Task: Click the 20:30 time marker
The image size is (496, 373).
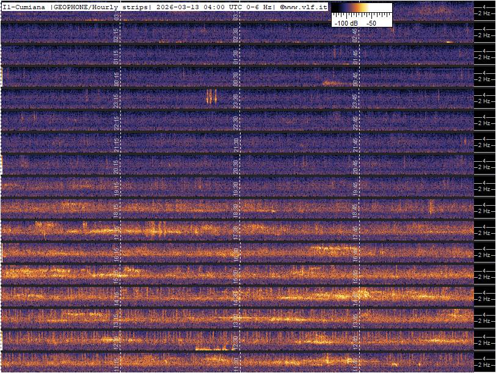Action: 236,167
